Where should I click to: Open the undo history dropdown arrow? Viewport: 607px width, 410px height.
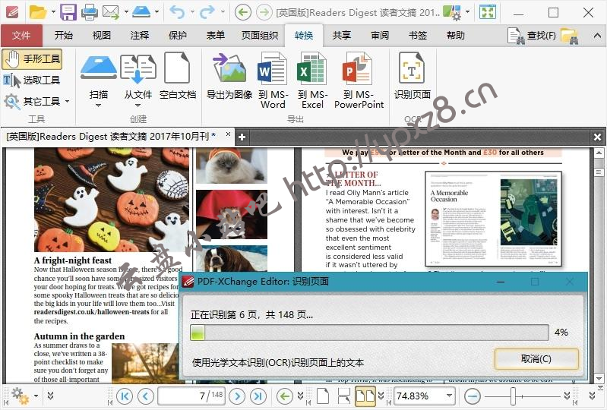192,12
